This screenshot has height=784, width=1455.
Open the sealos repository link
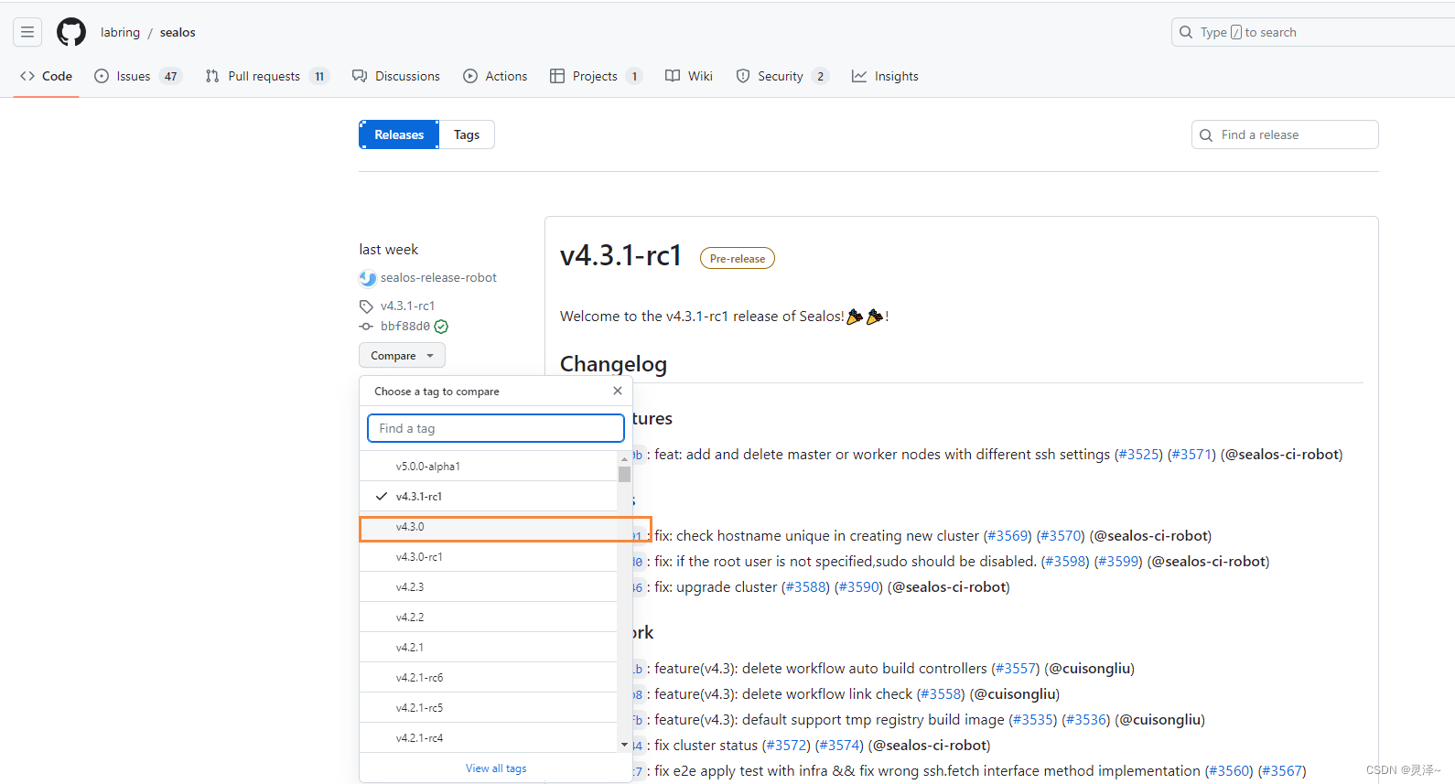(178, 32)
